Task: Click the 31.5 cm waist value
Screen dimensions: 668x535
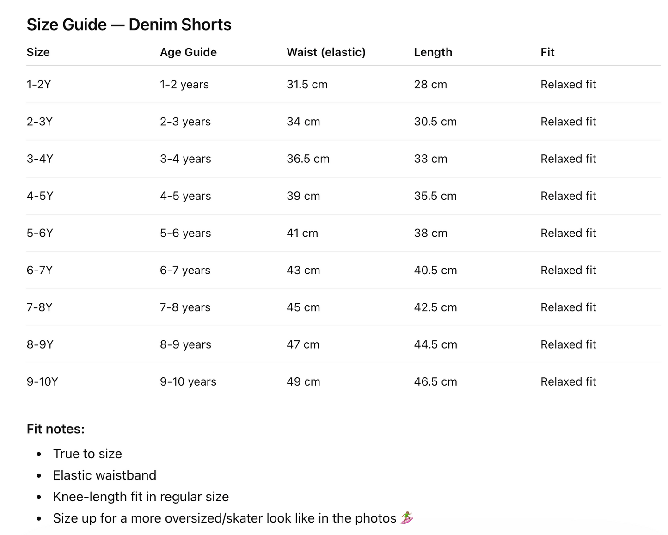Action: [x=307, y=85]
